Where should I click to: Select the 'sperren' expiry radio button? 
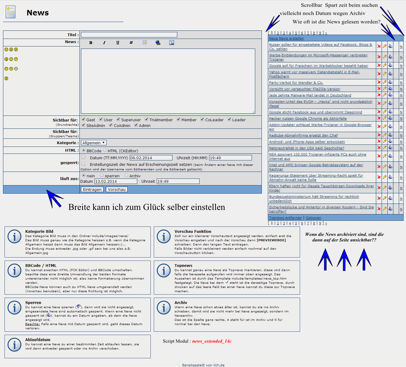(102, 176)
